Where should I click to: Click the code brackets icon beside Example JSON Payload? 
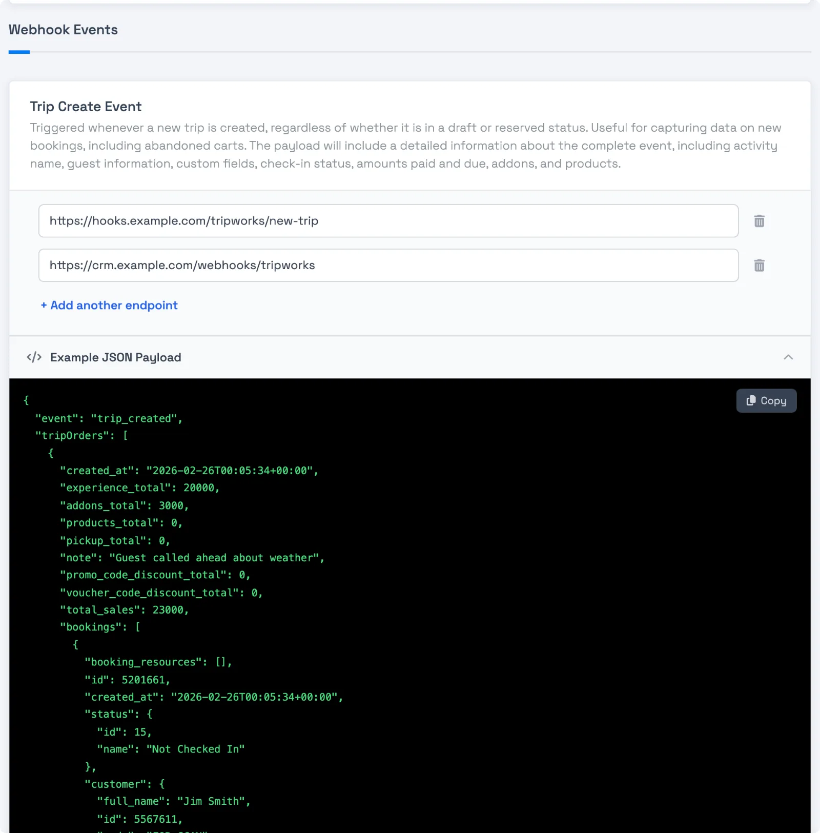coord(34,357)
